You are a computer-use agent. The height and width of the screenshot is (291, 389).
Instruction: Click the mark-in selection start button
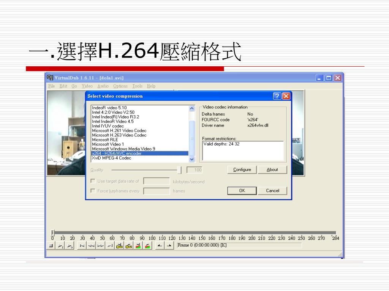(160, 246)
